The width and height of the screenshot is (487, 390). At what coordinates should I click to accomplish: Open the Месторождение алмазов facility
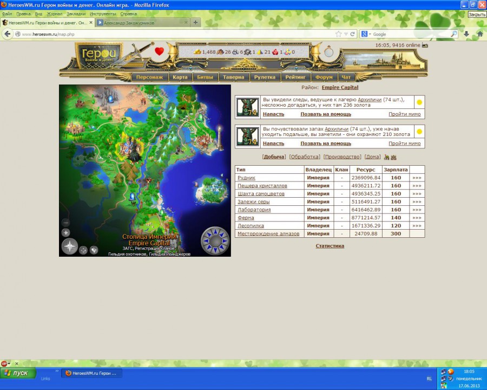[x=268, y=233]
